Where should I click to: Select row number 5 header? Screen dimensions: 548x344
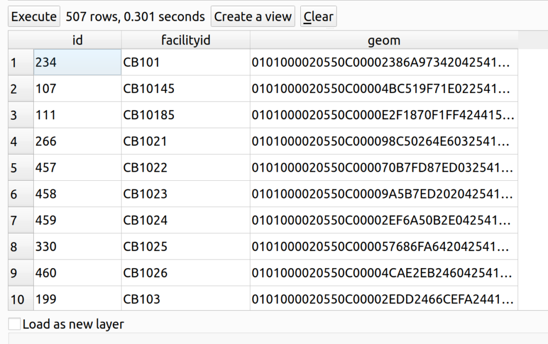click(x=20, y=168)
